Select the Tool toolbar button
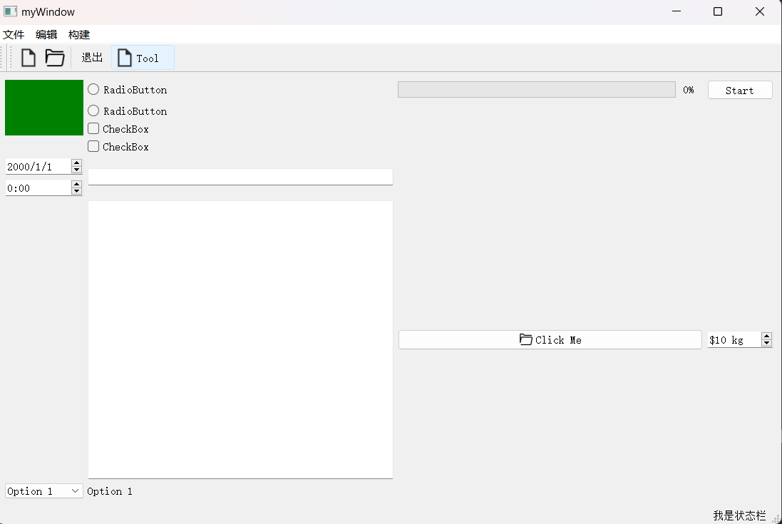782x524 pixels. 143,58
